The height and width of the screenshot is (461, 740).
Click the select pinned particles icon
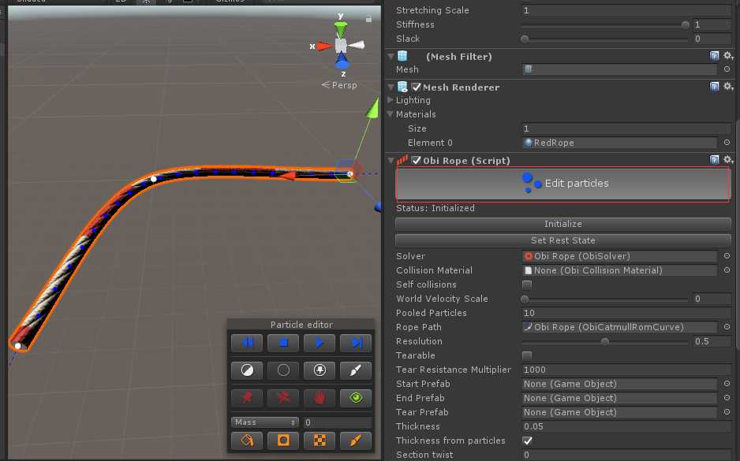click(x=320, y=370)
